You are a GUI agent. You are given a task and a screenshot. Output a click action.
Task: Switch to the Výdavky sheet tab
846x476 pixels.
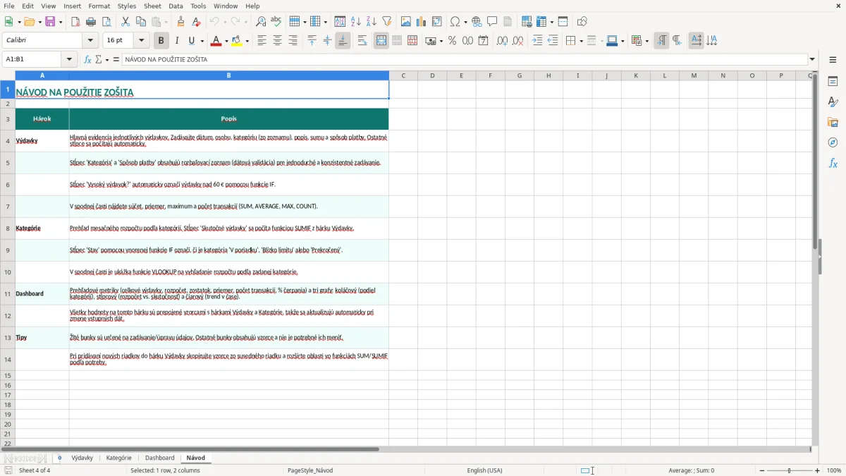point(82,458)
